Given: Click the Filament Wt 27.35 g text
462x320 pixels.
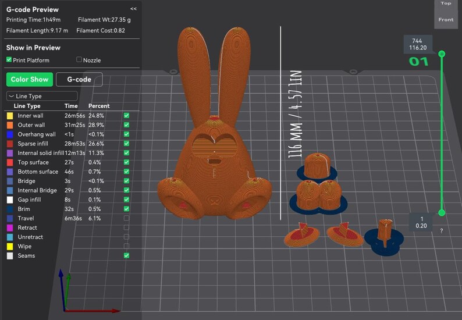Looking at the screenshot, I should click(x=104, y=20).
